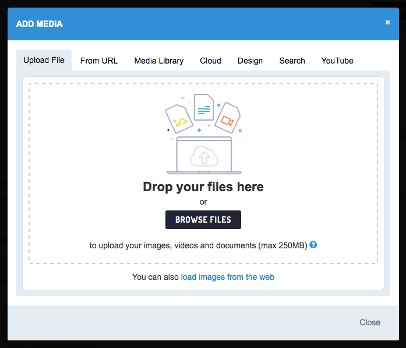The image size is (406, 348).
Task: Select the YouTube tab
Action: pyautogui.click(x=337, y=61)
